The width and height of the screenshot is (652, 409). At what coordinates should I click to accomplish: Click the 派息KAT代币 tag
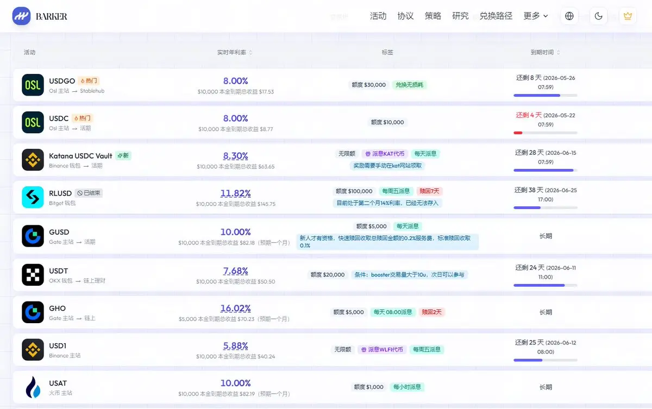click(384, 154)
